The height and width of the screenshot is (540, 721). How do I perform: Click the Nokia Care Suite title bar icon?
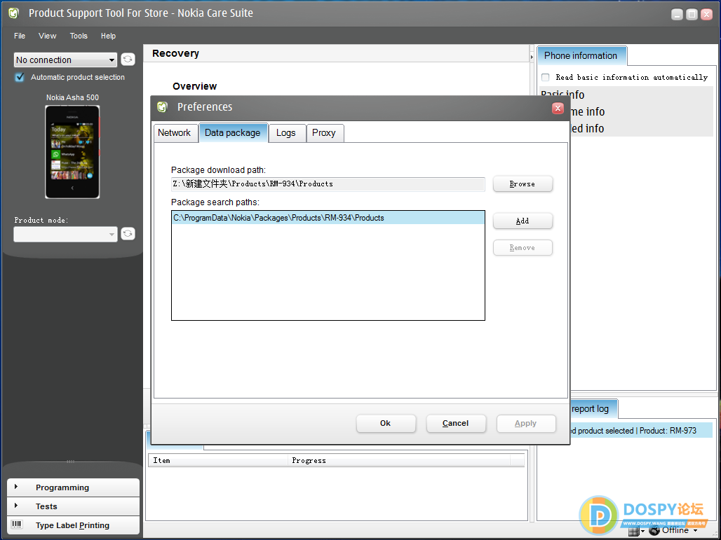(x=14, y=13)
